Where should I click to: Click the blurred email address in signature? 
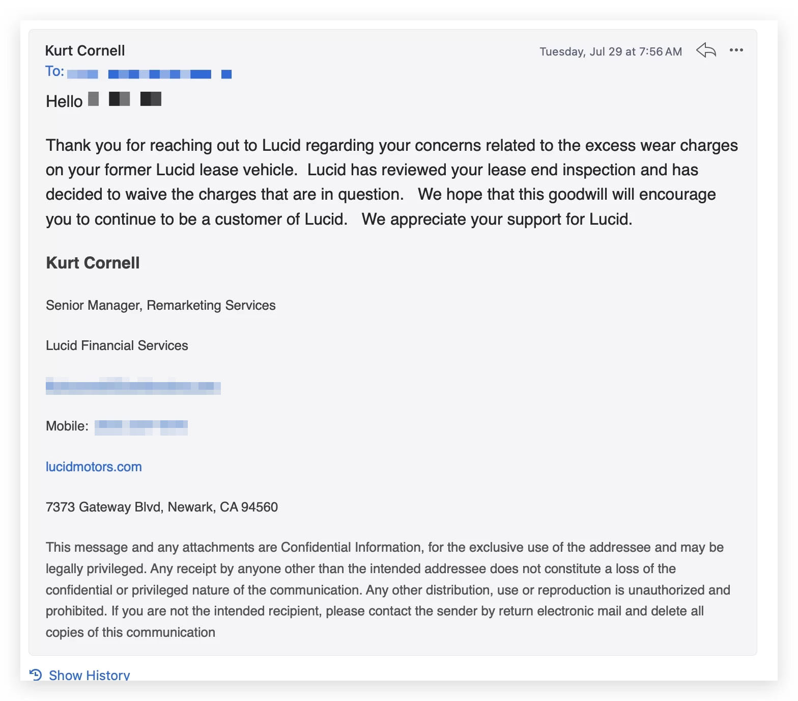click(x=133, y=386)
